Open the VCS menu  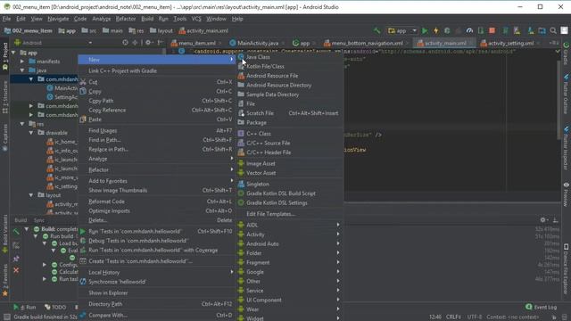(196, 19)
